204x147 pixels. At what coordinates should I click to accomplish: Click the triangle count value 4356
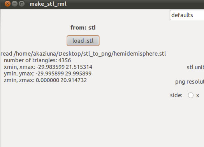[x=65, y=60]
